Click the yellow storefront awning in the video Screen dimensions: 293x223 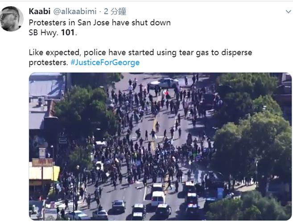point(45,173)
